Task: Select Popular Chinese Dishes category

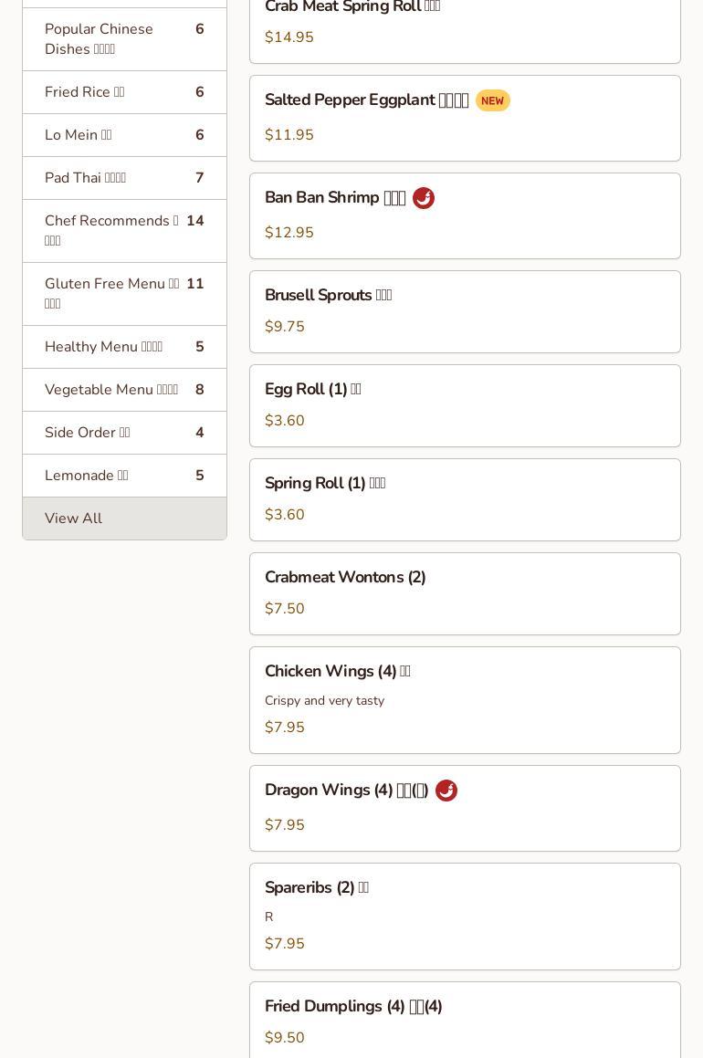Action: [x=124, y=39]
